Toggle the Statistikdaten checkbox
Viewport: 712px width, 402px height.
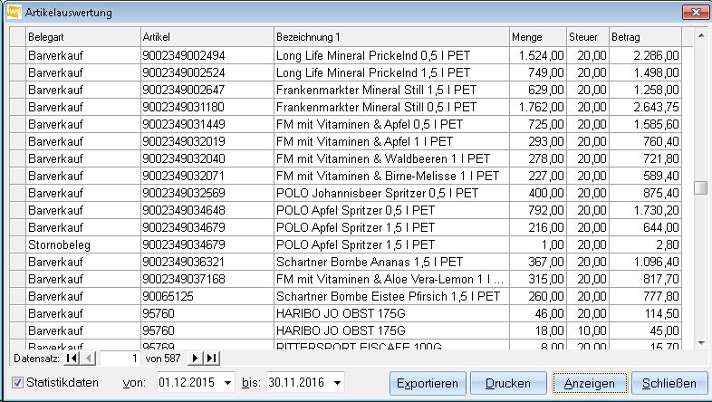(17, 382)
